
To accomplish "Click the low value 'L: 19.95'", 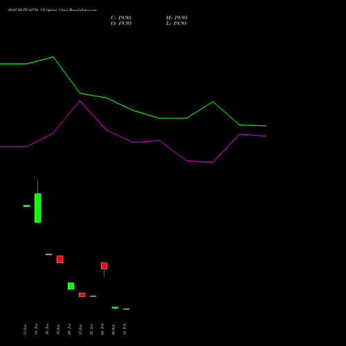I will [x=176, y=24].
